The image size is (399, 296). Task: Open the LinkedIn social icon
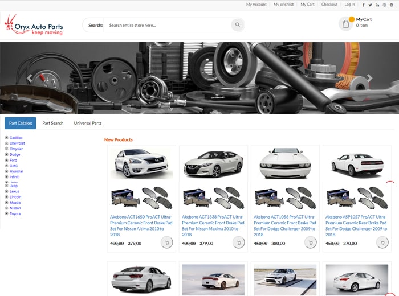coord(377,5)
